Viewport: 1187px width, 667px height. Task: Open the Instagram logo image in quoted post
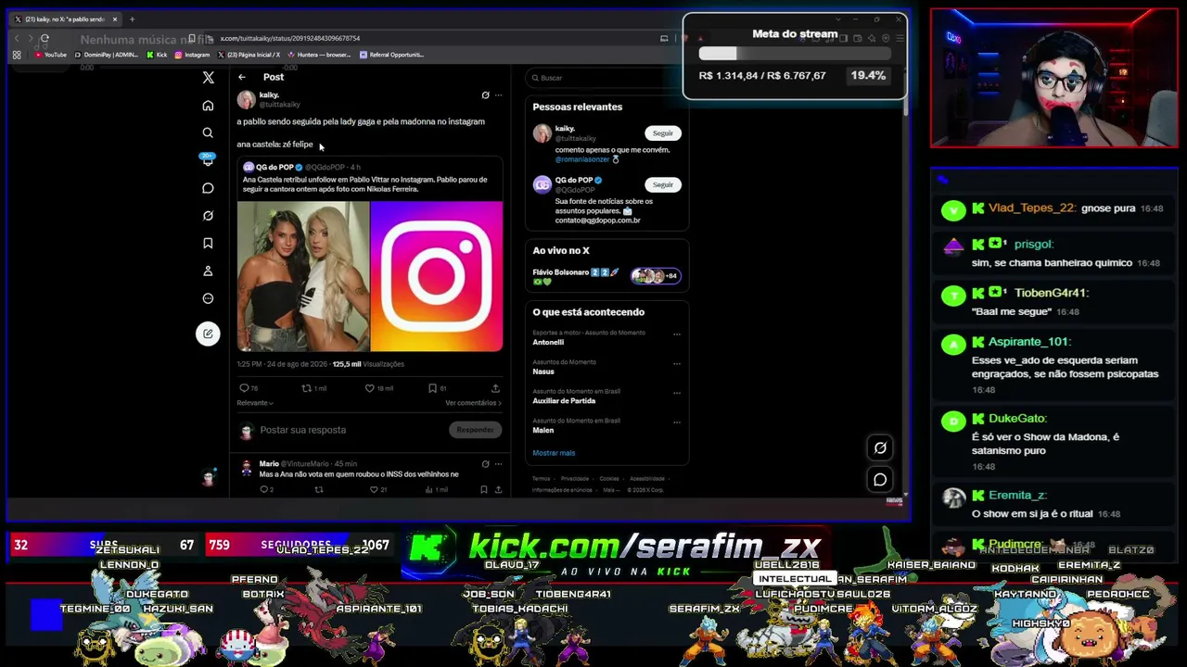point(437,276)
